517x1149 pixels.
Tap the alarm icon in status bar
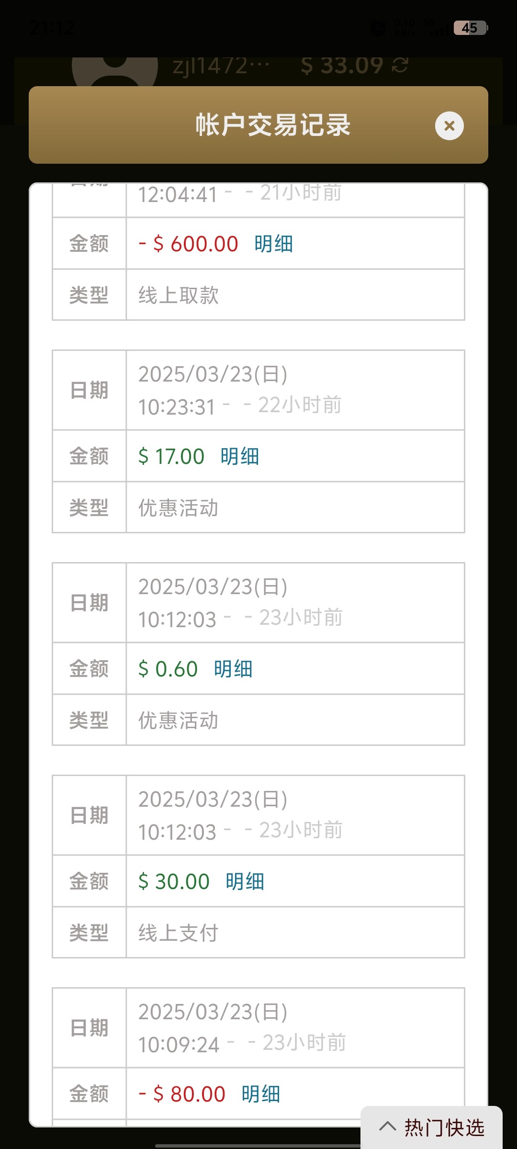(378, 28)
